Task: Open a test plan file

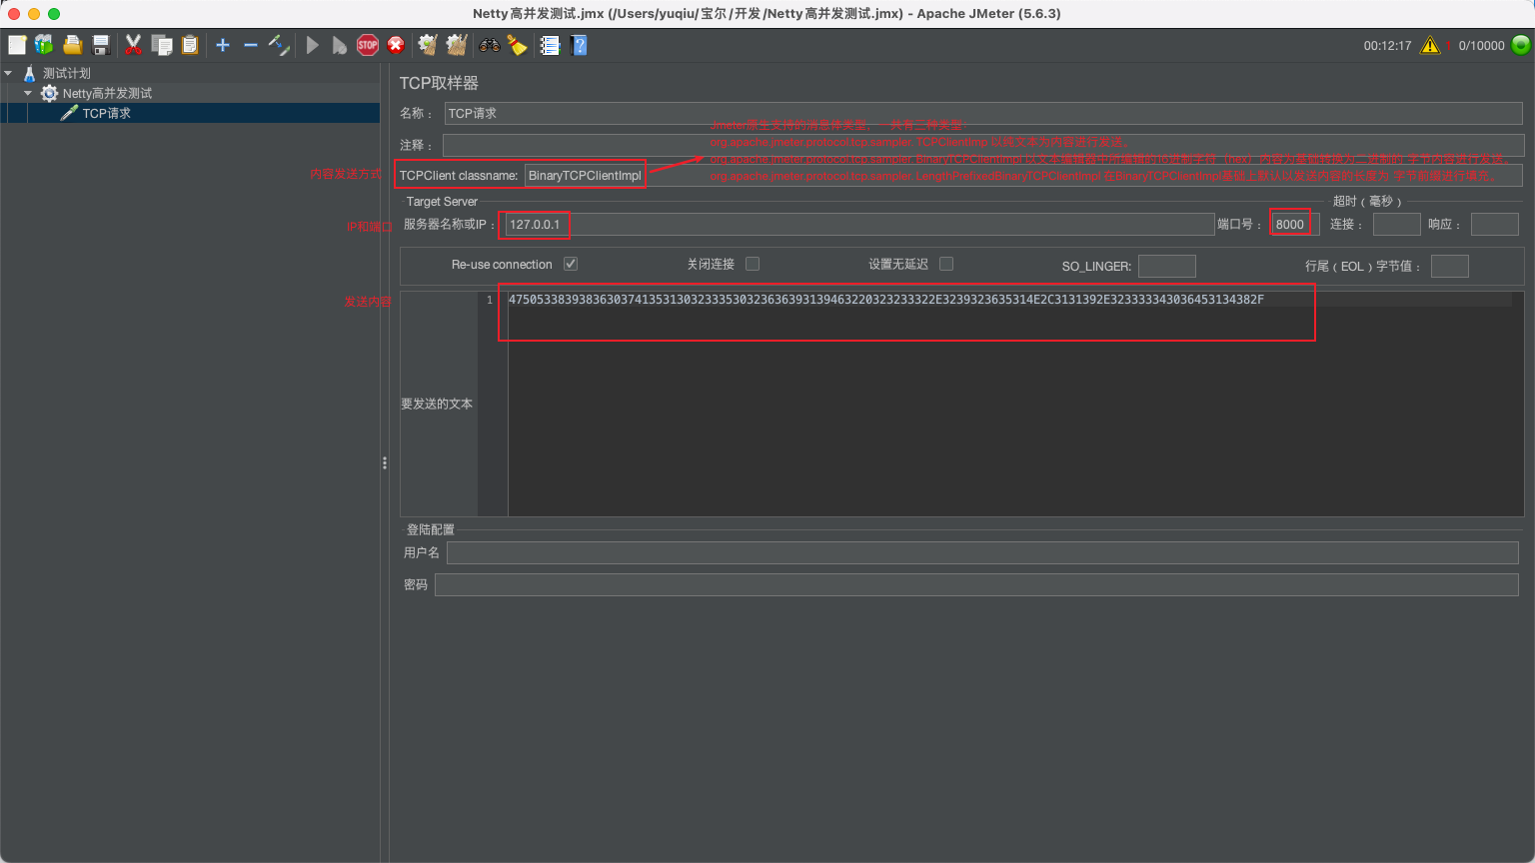Action: pyautogui.click(x=72, y=45)
